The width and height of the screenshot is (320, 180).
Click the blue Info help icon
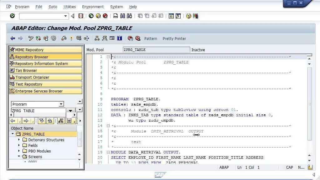[x=120, y=38]
